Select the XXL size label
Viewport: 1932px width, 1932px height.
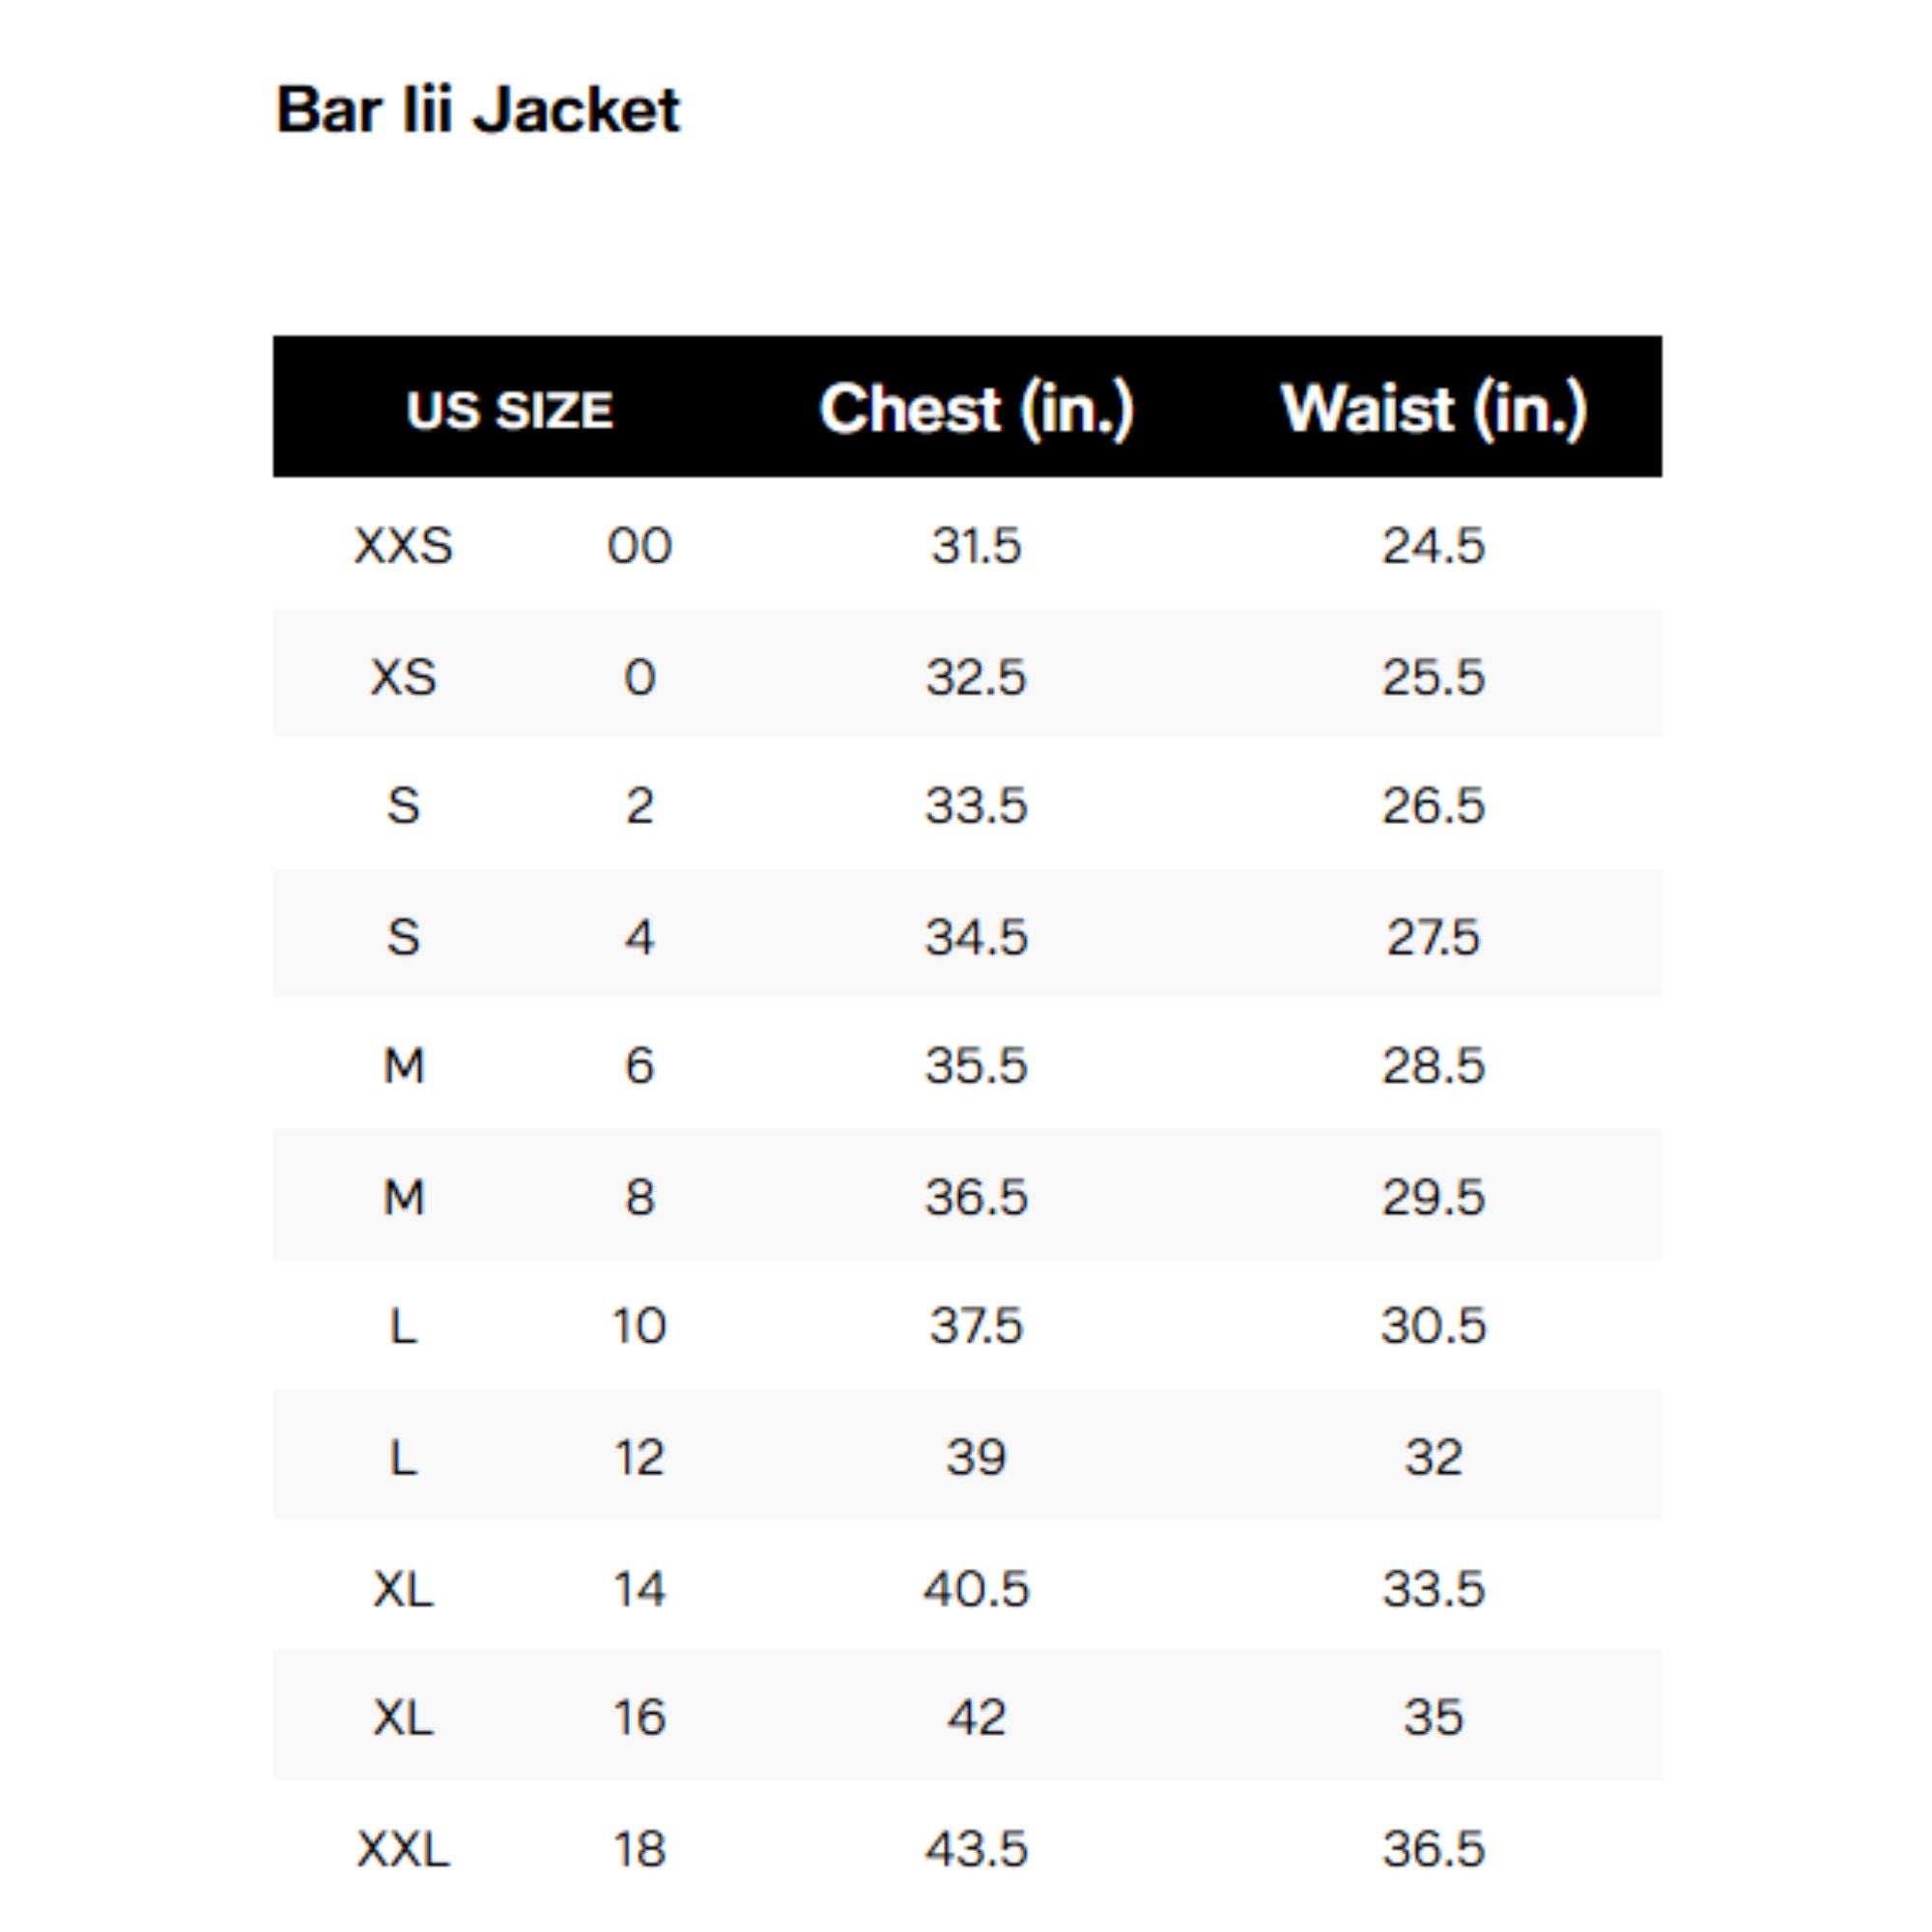(403, 1848)
